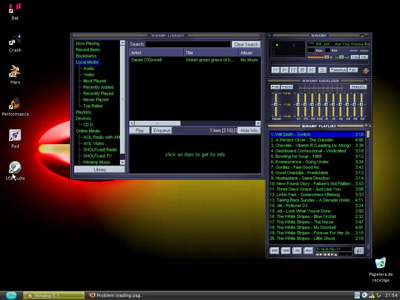400x300 pixels.
Task: Click the Firefox Problem loading page taskbar item
Action: click(x=116, y=295)
